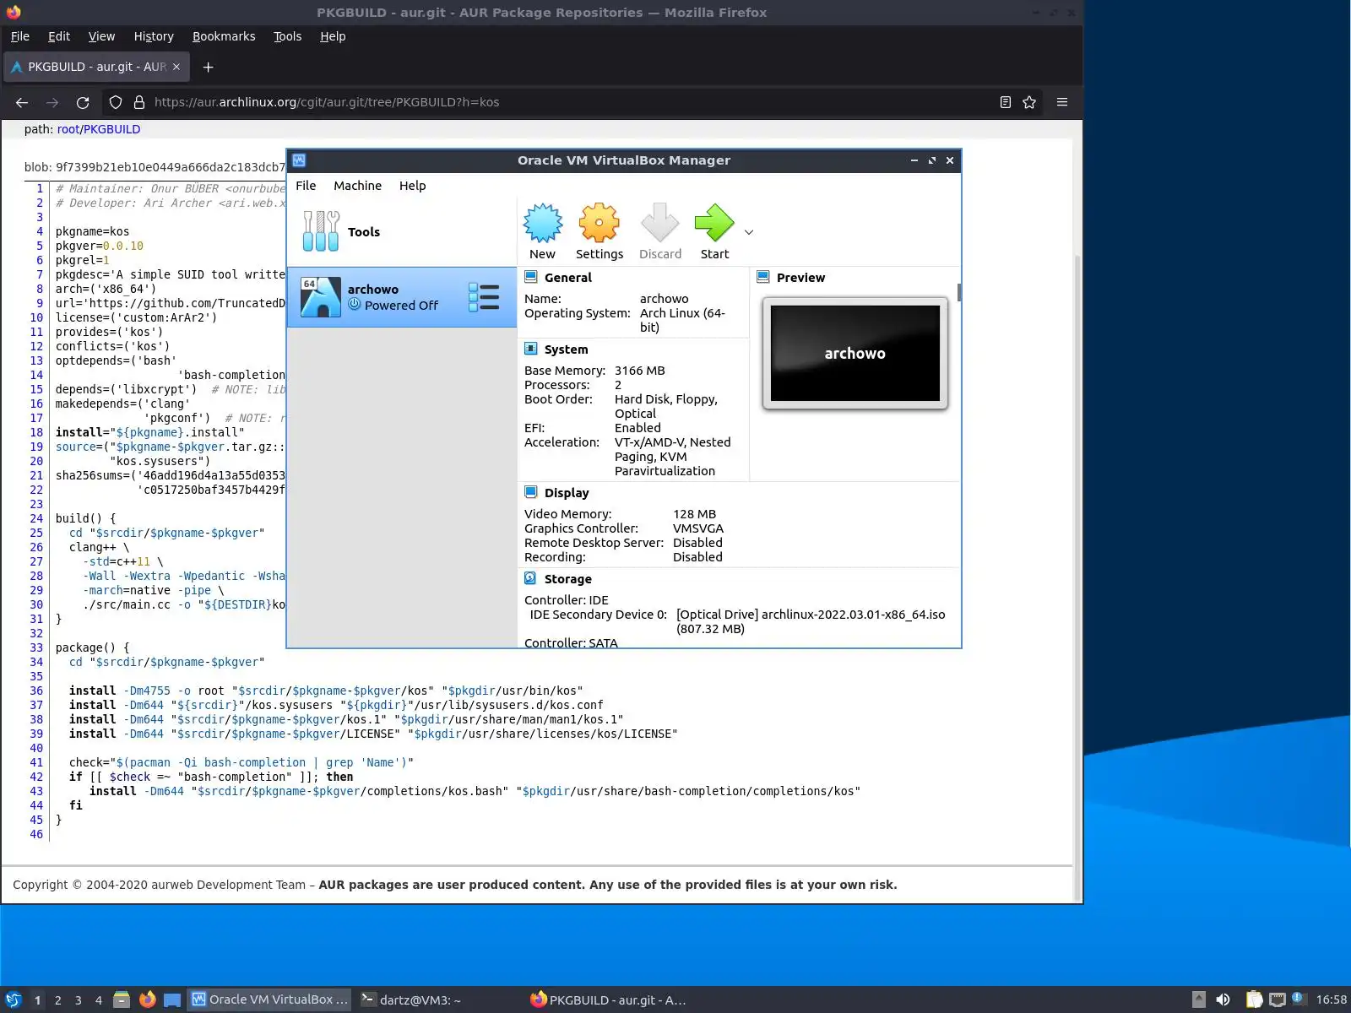Open Help menu in VirtualBox Manager
This screenshot has width=1351, height=1013.
click(x=412, y=186)
